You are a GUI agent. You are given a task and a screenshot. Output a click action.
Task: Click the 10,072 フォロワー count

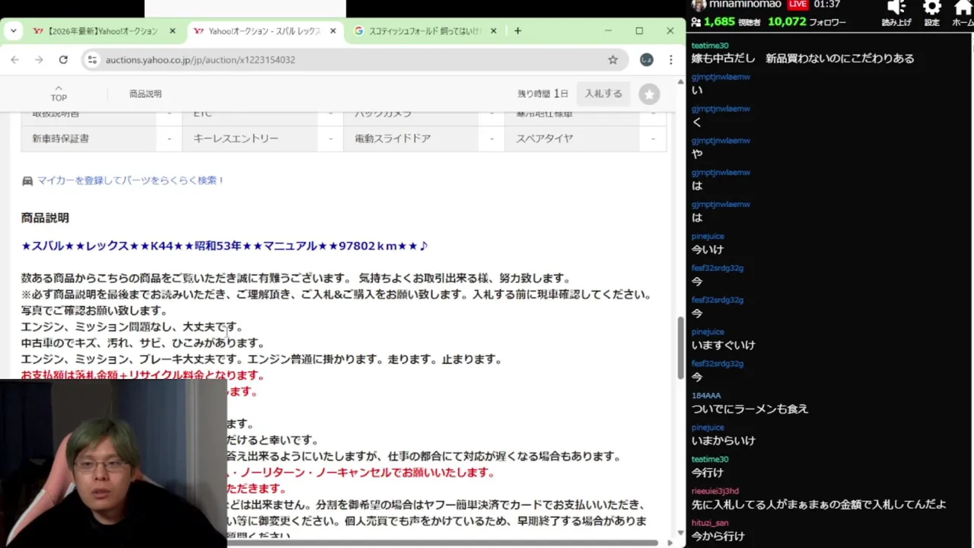pos(807,22)
